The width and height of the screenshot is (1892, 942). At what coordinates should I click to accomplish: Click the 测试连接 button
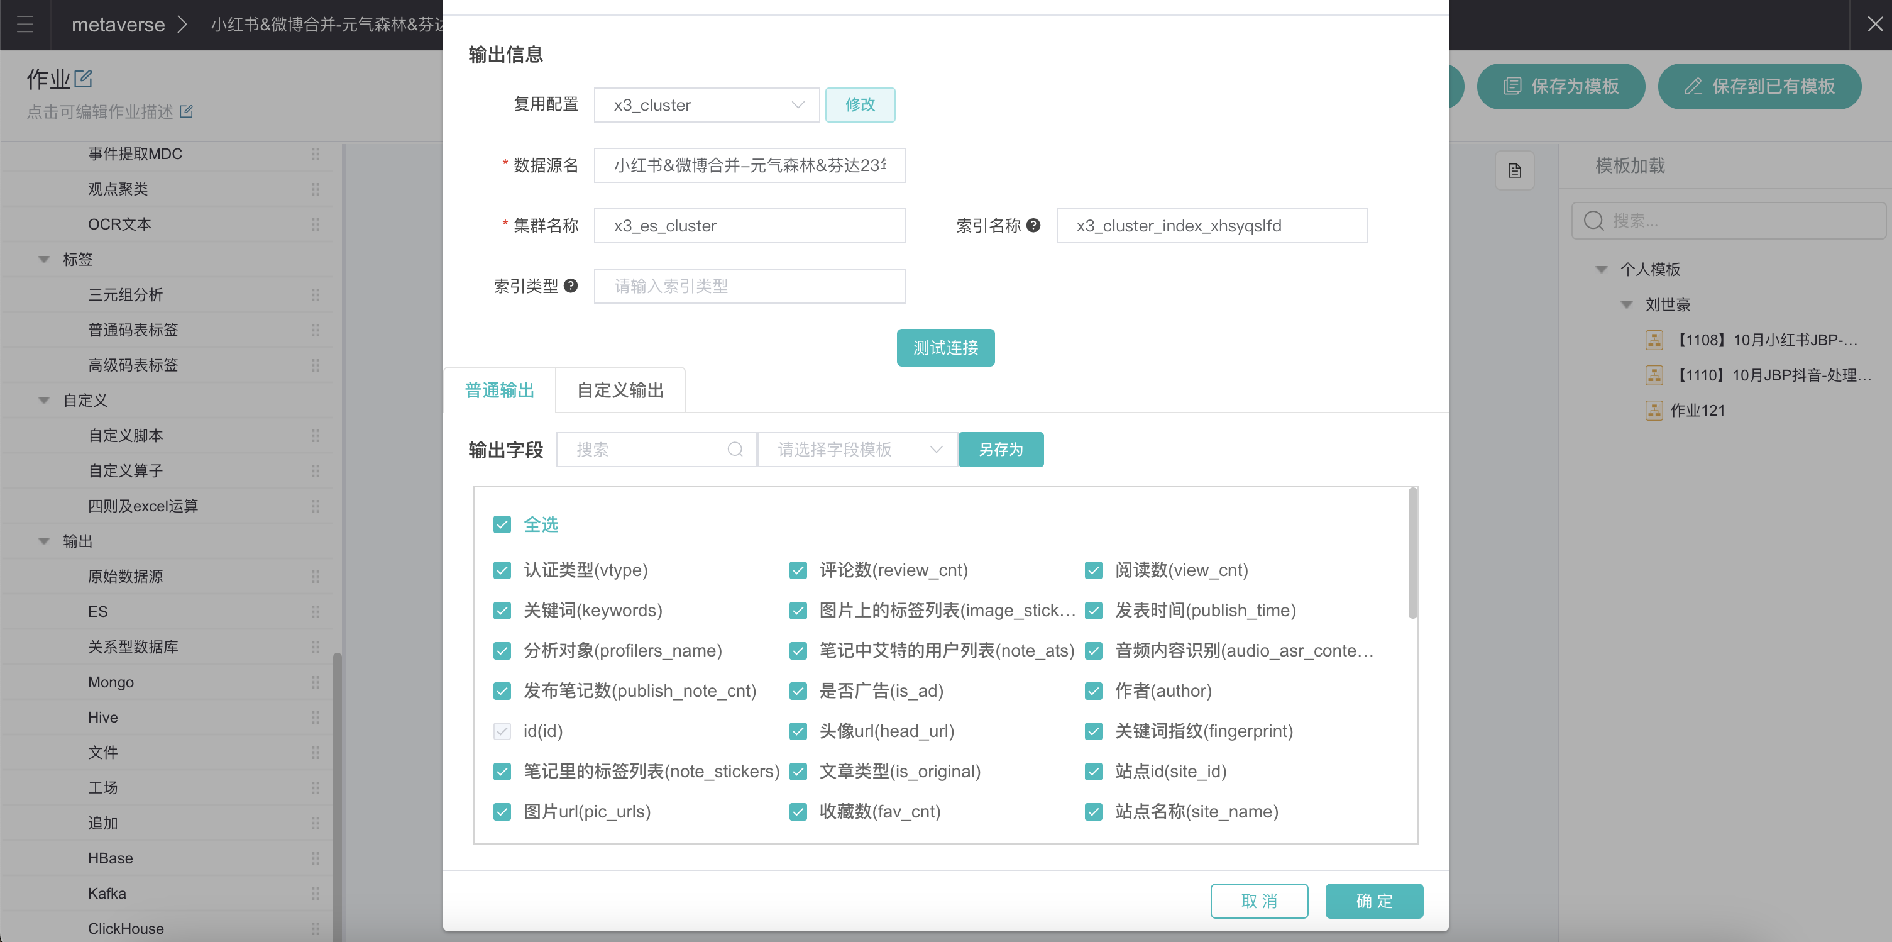pos(945,348)
